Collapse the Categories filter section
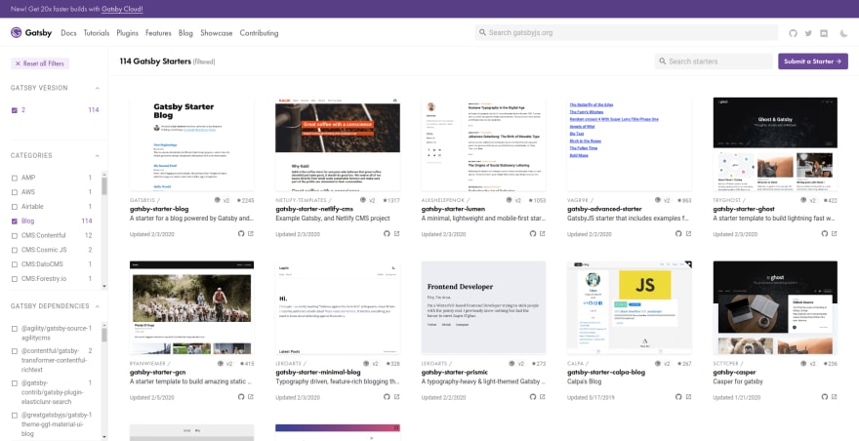Screen dimensions: 859x441 (x=98, y=156)
